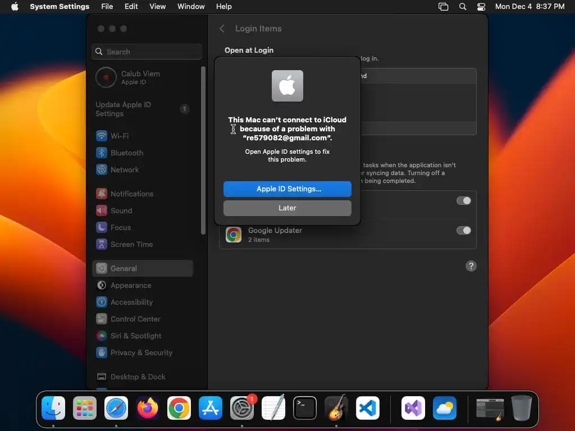Open Accessibility settings in sidebar
575x431 pixels.
pos(142,302)
